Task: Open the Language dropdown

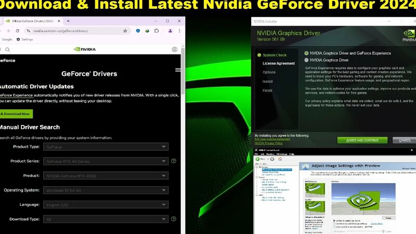Action: pos(106,204)
